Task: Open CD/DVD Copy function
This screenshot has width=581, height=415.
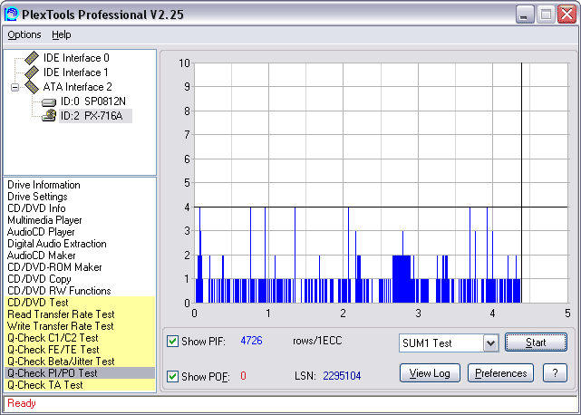Action: coord(39,279)
